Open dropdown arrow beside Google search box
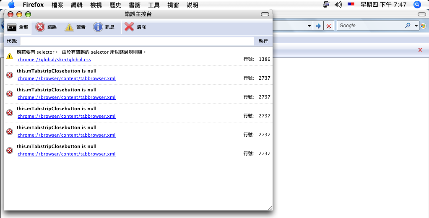 point(416,26)
